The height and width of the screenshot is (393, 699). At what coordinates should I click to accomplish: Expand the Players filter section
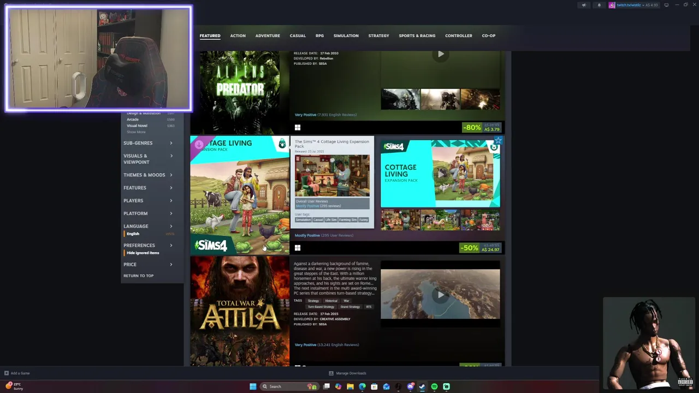coord(148,201)
